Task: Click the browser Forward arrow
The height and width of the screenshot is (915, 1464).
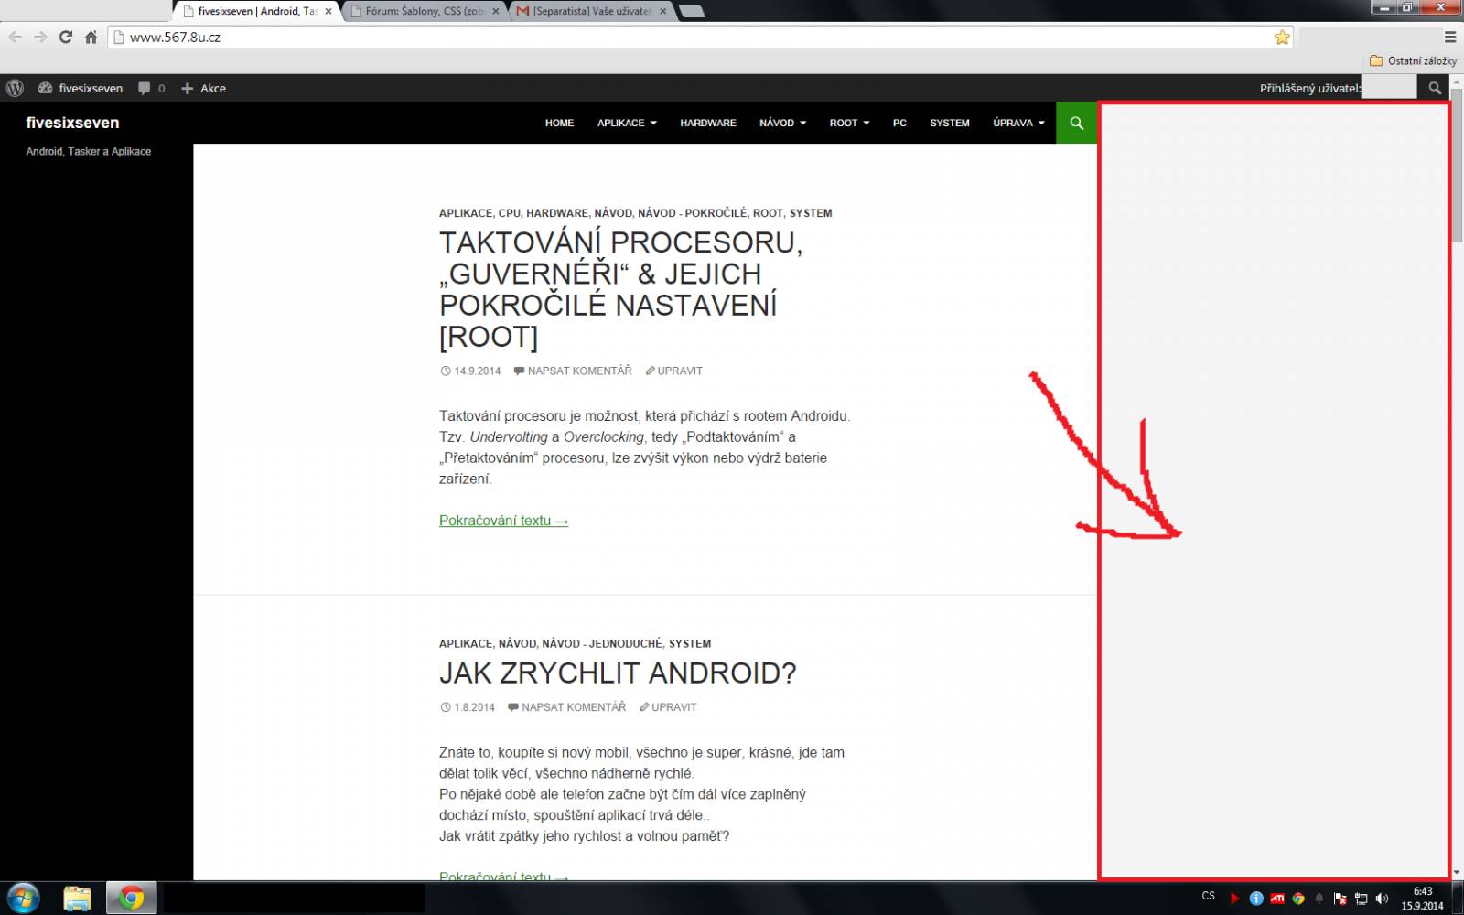Action: pyautogui.click(x=40, y=37)
